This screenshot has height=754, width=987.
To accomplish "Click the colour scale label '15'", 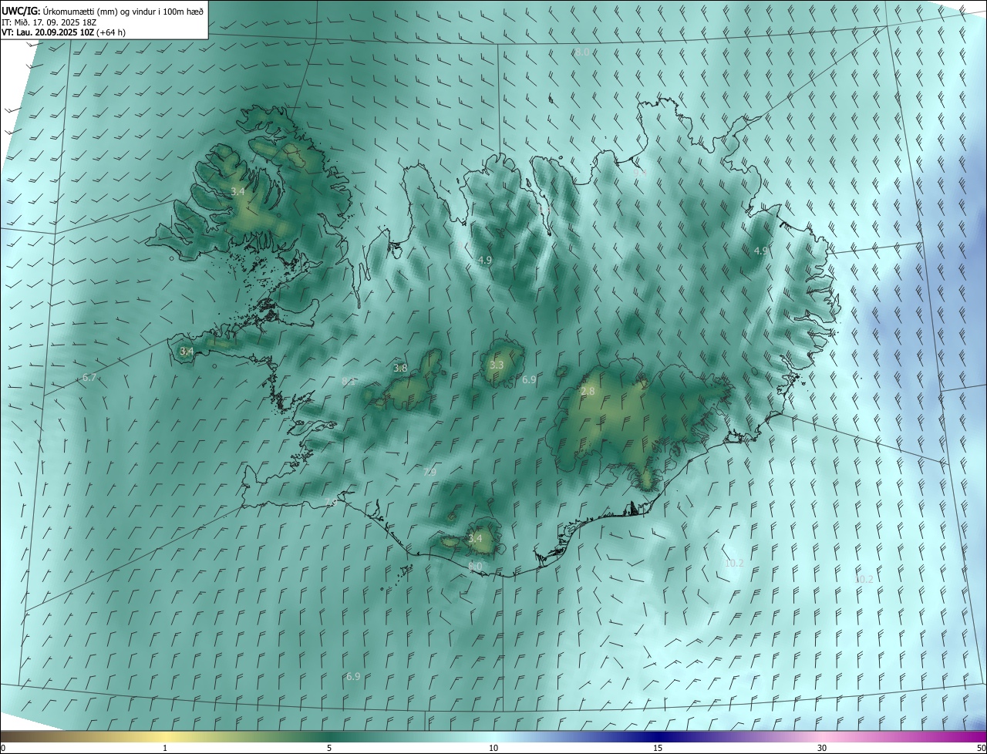I will 658,748.
